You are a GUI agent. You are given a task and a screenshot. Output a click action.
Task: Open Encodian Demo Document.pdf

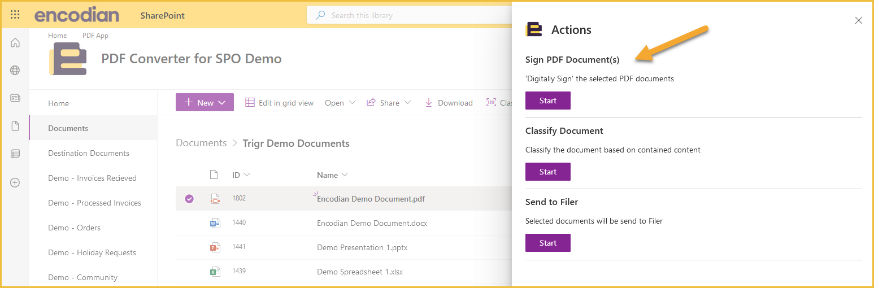371,199
